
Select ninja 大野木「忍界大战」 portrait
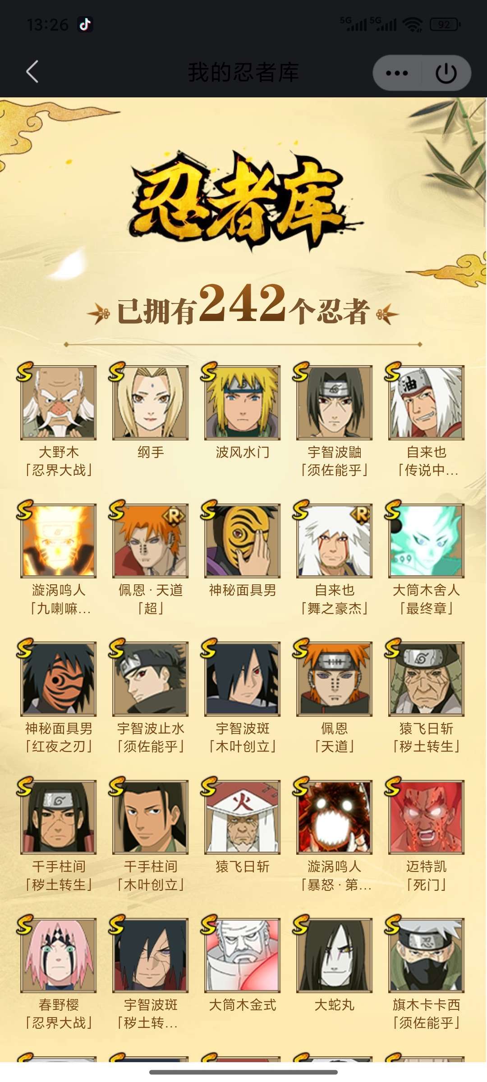59,403
